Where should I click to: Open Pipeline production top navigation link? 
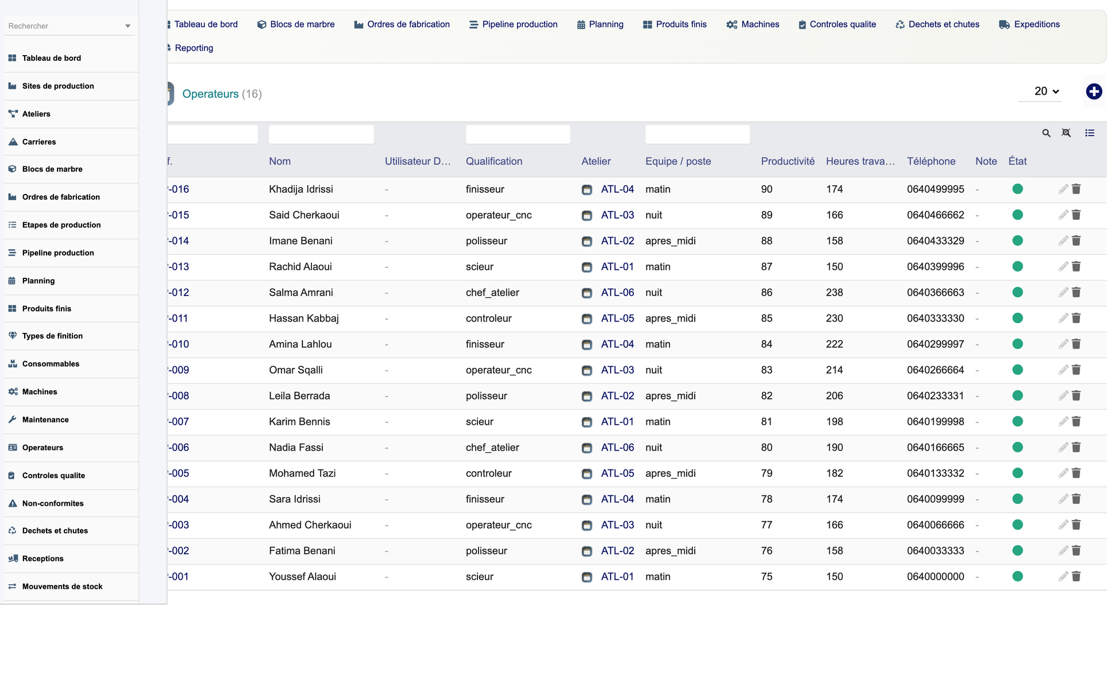tap(513, 24)
